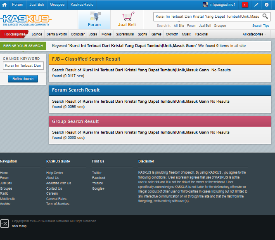The image size is (275, 240).
Task: Open the home icon in the top bar
Action: (5, 5)
